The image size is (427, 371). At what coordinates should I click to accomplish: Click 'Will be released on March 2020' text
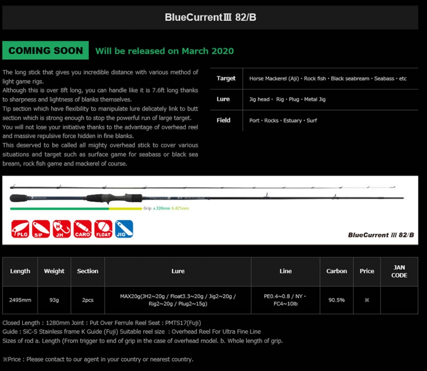tap(165, 51)
